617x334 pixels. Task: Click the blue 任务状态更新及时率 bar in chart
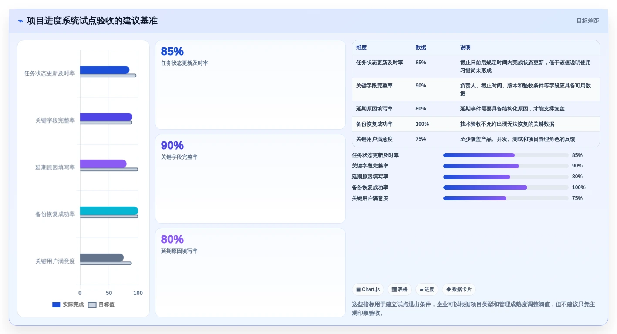[105, 70]
